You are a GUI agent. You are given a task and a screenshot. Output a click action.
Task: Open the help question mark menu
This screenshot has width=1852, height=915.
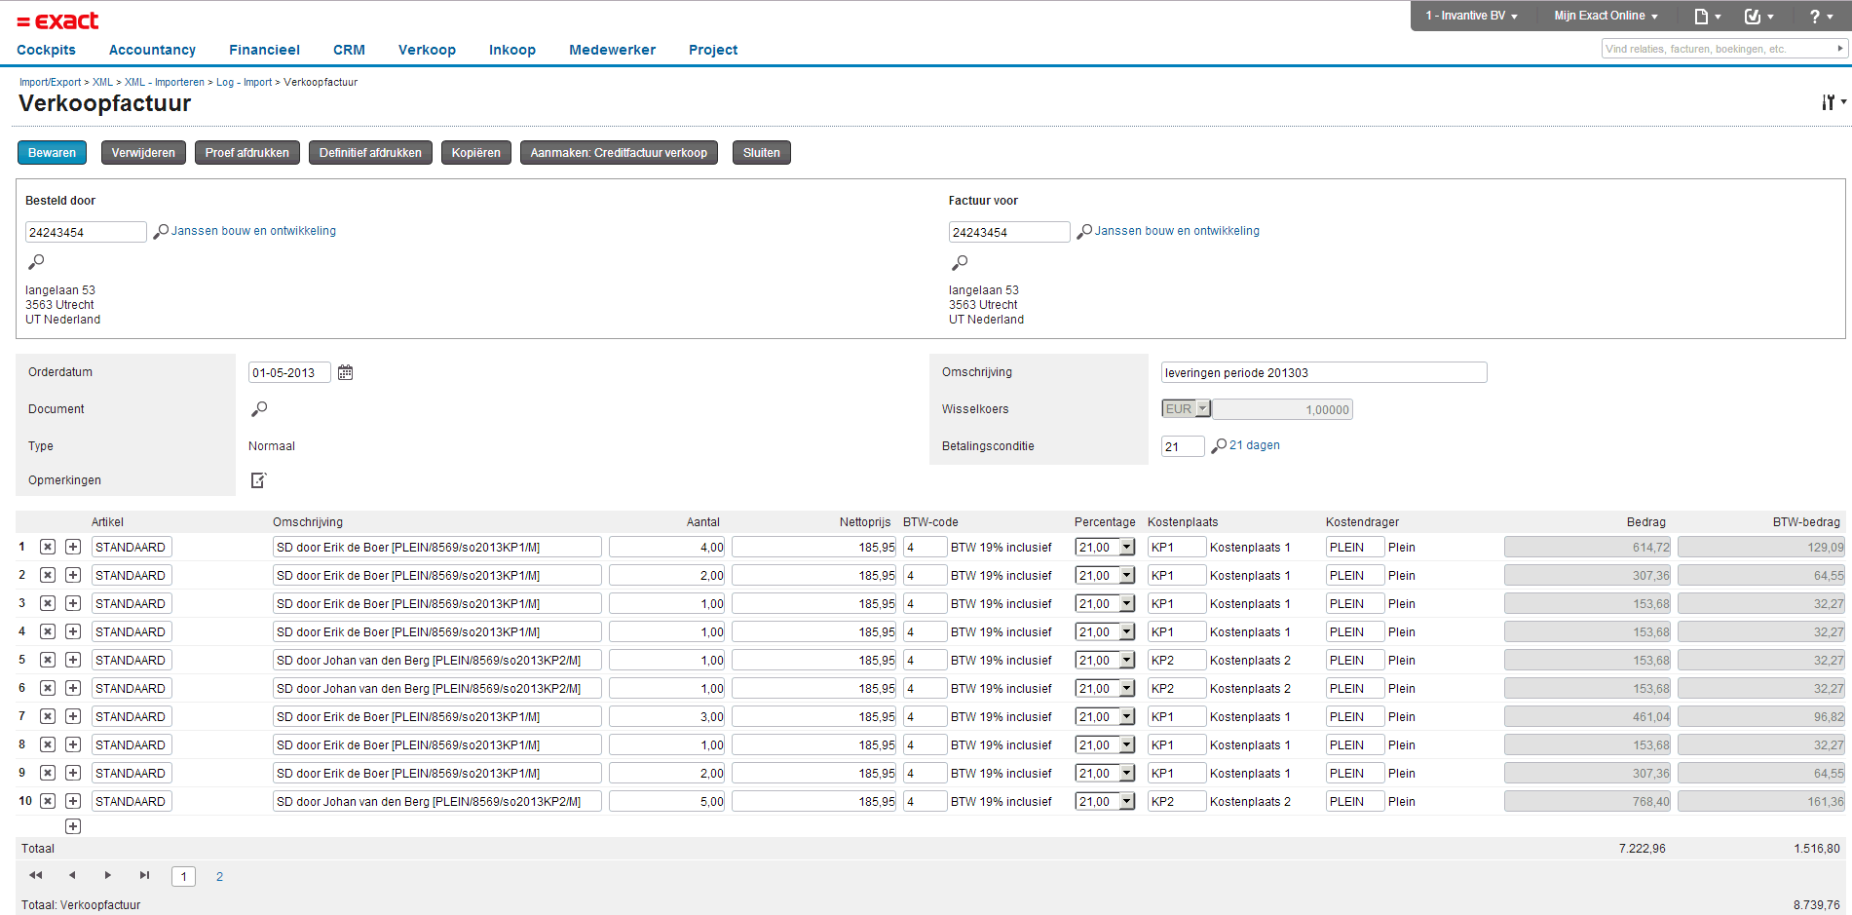[x=1820, y=17]
